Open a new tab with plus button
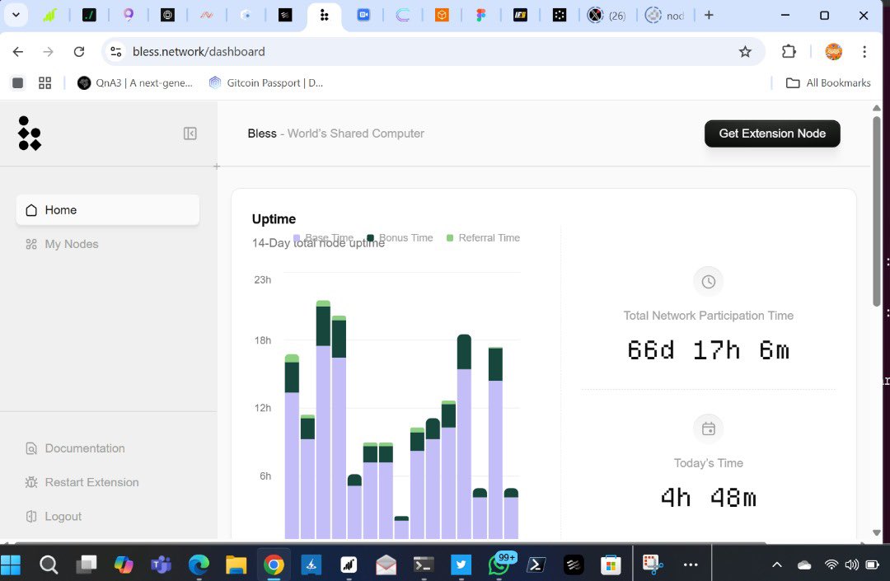This screenshot has height=581, width=890. click(709, 16)
